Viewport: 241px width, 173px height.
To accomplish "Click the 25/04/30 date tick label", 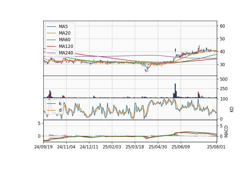I will (158, 147).
